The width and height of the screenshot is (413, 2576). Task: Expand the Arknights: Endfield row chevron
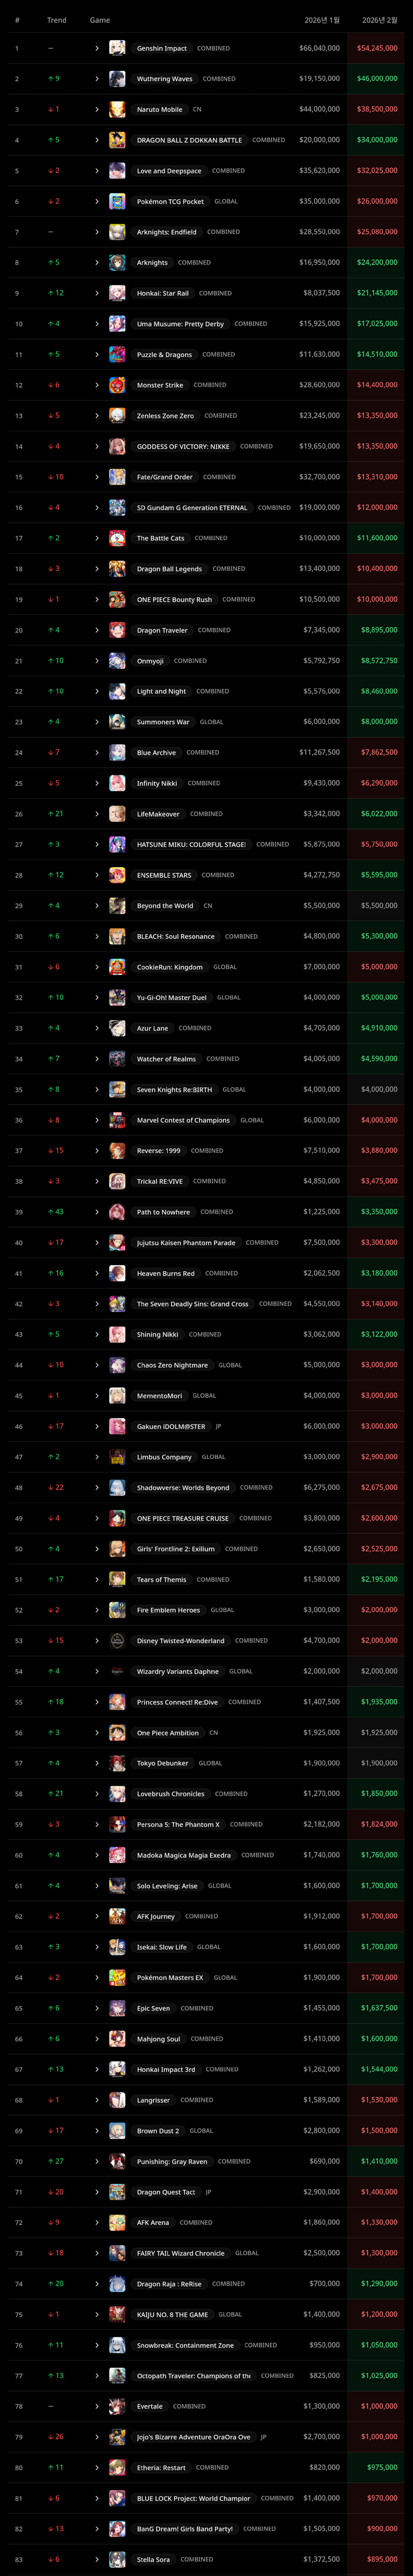point(97,232)
